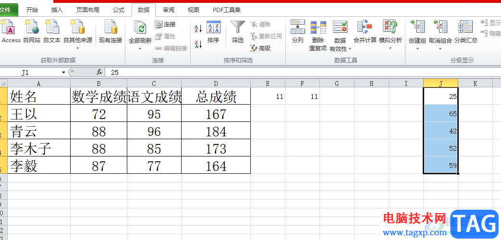
Task: Click the 取消组合 ungroup icon
Action: (x=440, y=27)
